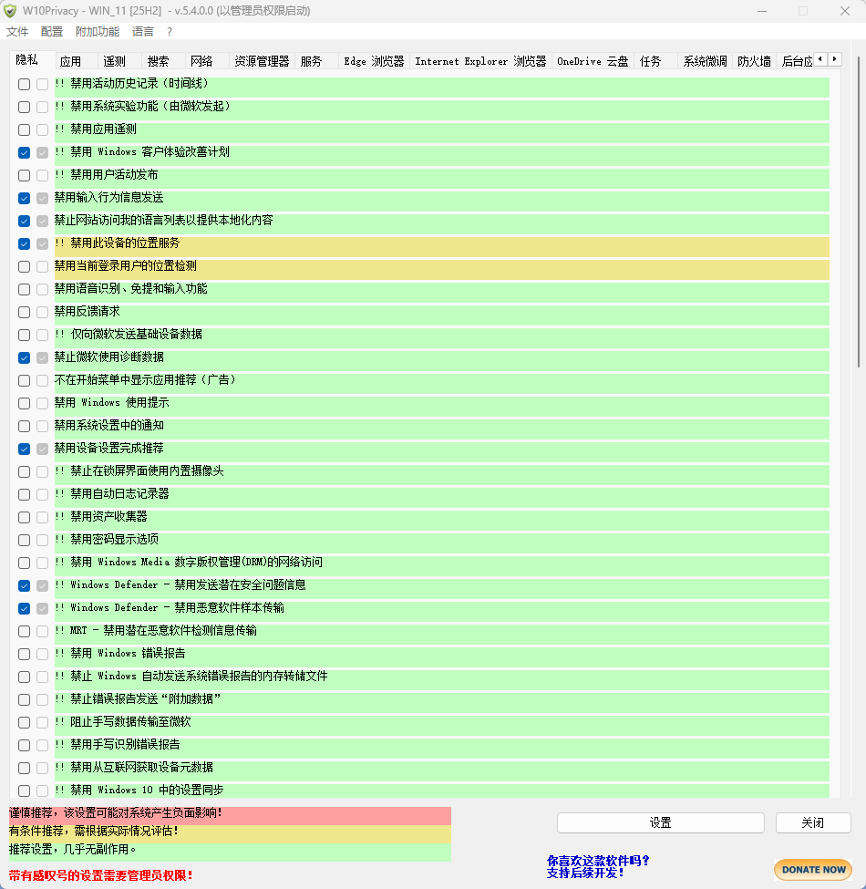The image size is (866, 889).
Task: Uncheck Windows Defender 禁用恶意软件样本传输
Action: point(24,608)
